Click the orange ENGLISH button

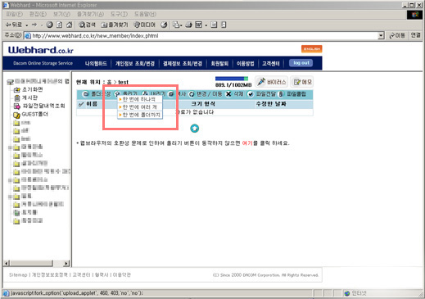tap(312, 48)
